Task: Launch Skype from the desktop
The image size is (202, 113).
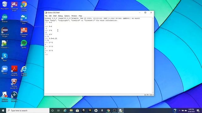Action: point(5,57)
